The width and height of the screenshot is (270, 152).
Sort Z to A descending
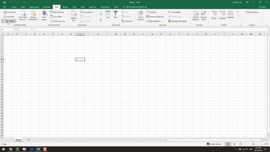(x=101, y=20)
